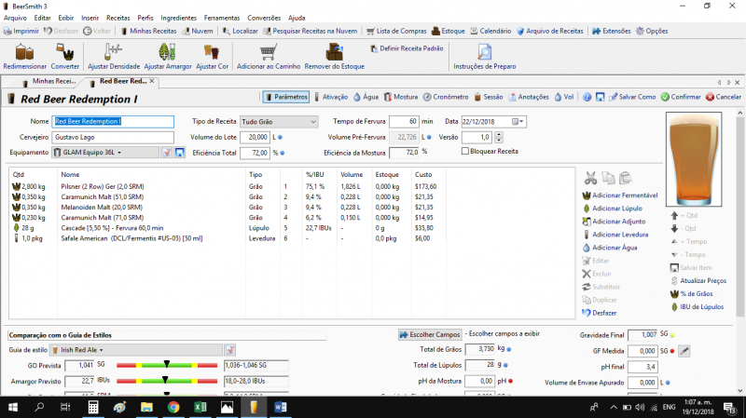
Task: Click Adicionar Fermentável
Action: pos(620,196)
